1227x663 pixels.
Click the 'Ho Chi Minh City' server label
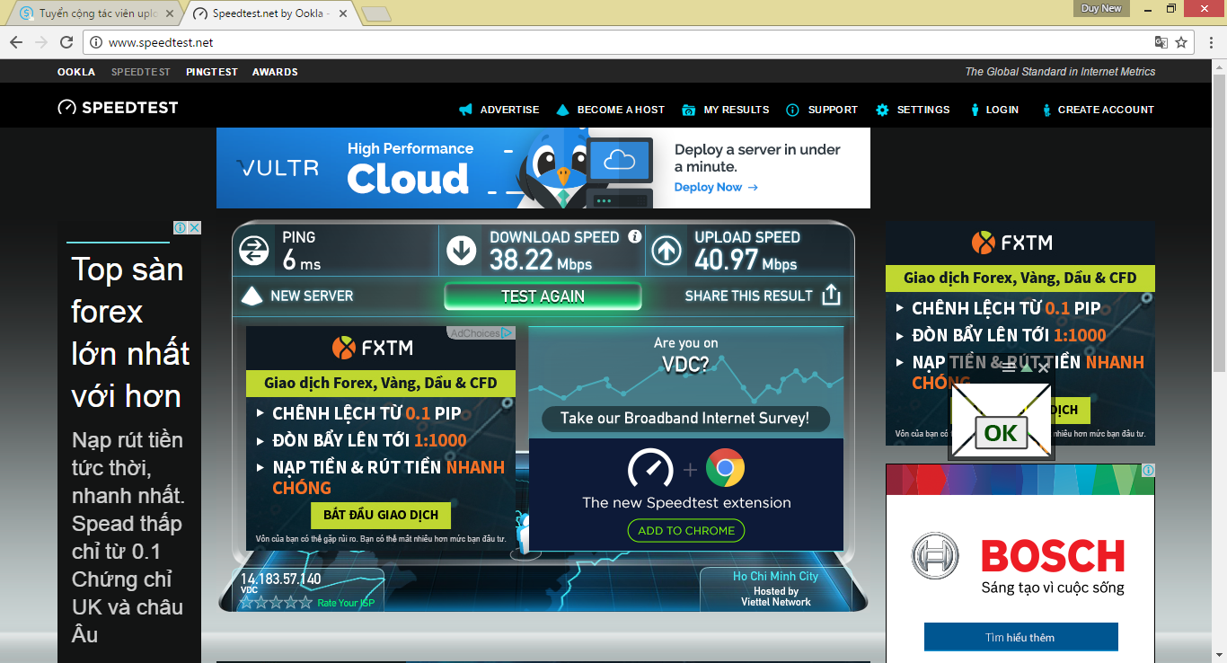click(775, 576)
